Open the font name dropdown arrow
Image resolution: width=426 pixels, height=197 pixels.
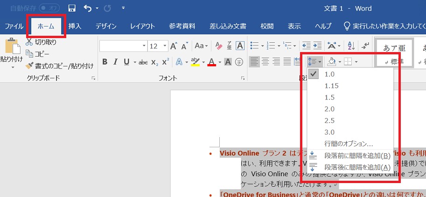coord(144,46)
